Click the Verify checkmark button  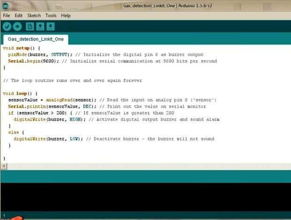[7, 27]
